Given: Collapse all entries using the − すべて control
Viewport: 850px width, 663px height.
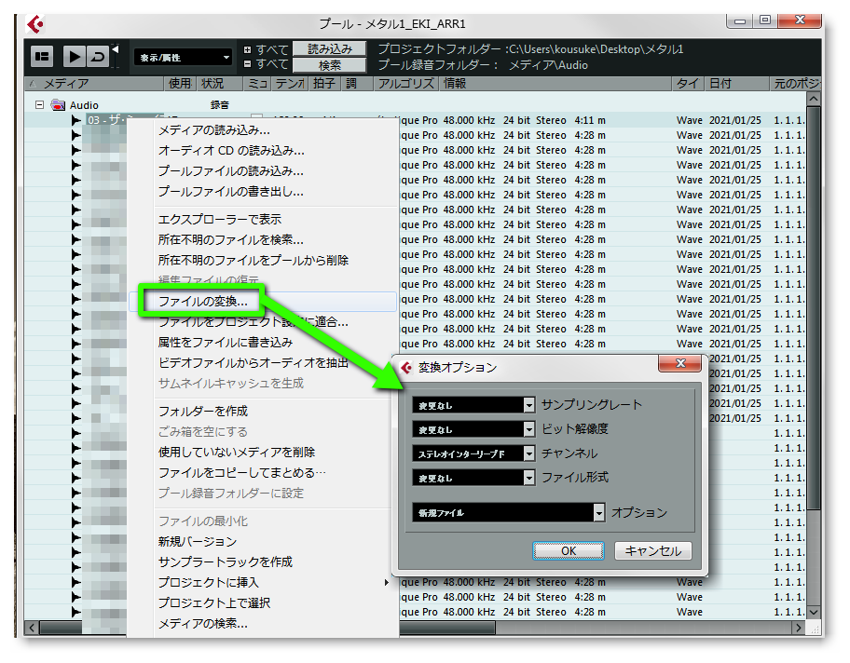Looking at the screenshot, I should point(249,64).
